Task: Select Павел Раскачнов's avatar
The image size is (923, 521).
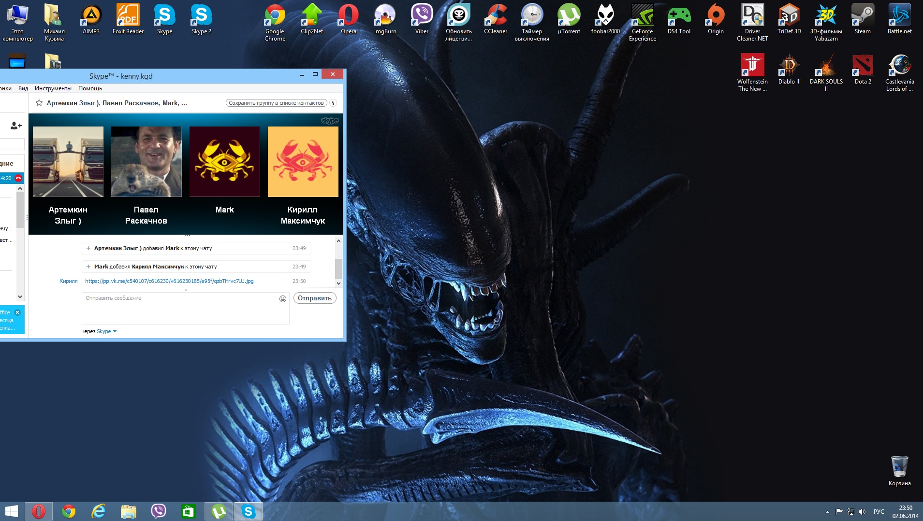Action: 147,162
